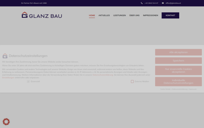This screenshot has height=128, width=204.
Task: Click the text "Ihr Partner für's Bauen seit 1990"
Action: (34, 3)
